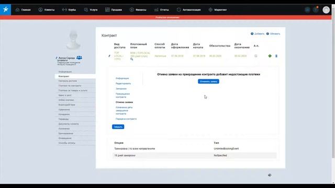The width and height of the screenshot is (335, 188).
Task: Open Отчеты menu in navbar
Action: [x=164, y=10]
